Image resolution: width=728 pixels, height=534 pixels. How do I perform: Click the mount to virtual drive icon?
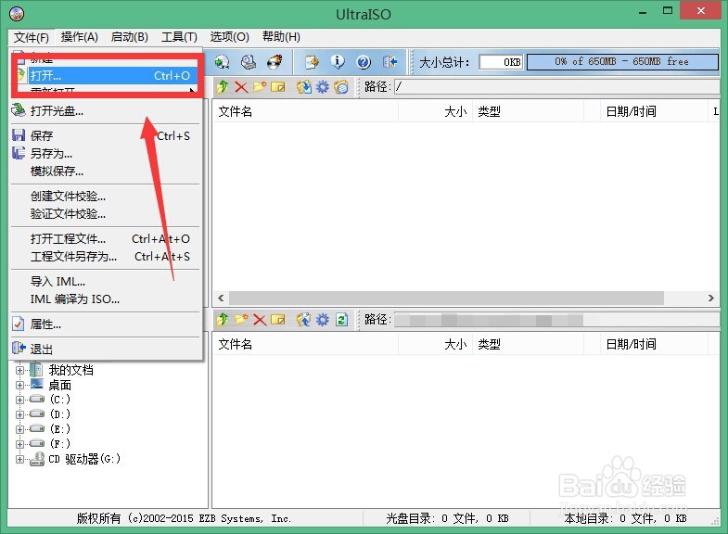click(249, 62)
